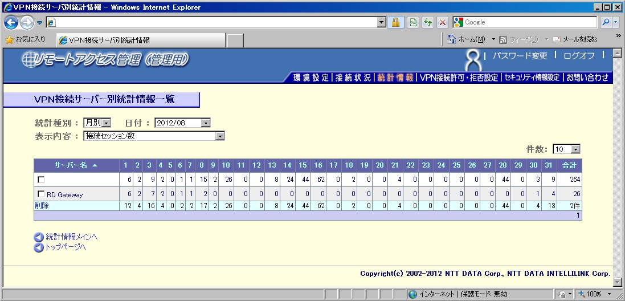Viewport: 625px width, 301px height.
Task: Open the search provider dropdown arrow
Action: click(x=616, y=22)
